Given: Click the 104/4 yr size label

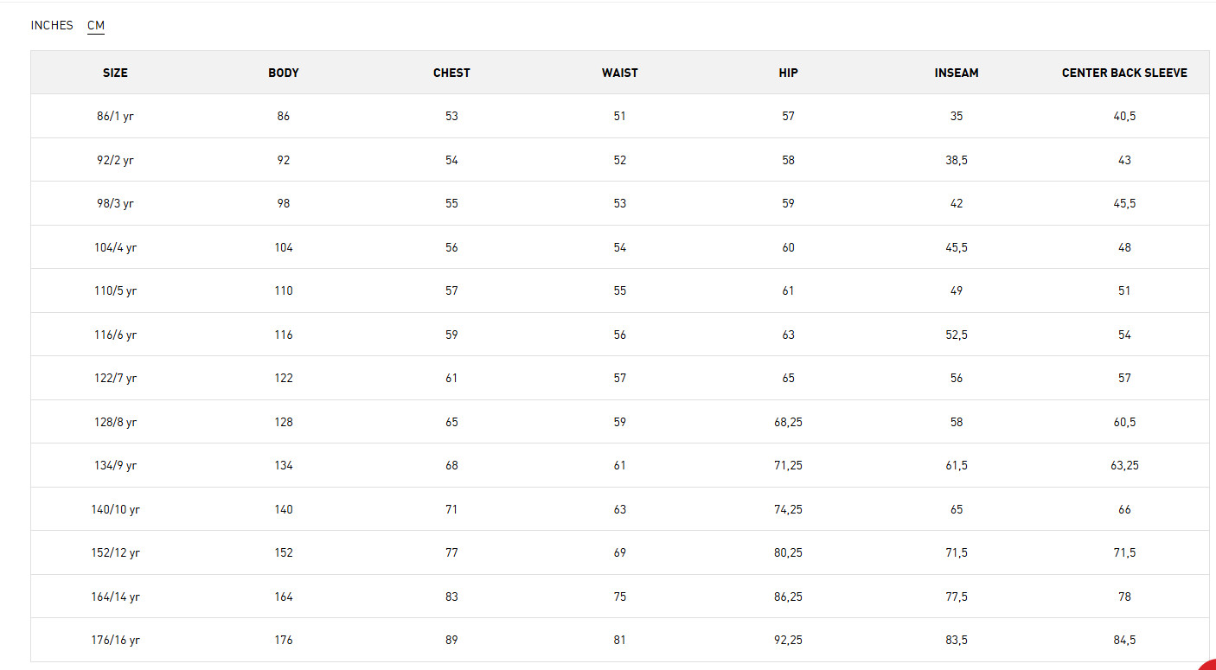Looking at the screenshot, I should (x=115, y=247).
